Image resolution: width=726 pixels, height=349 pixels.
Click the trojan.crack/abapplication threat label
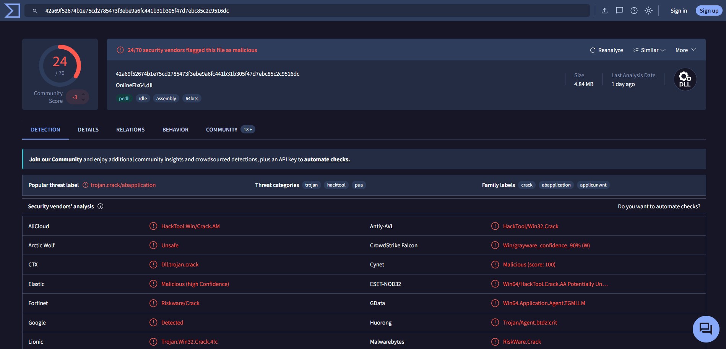[x=123, y=185]
